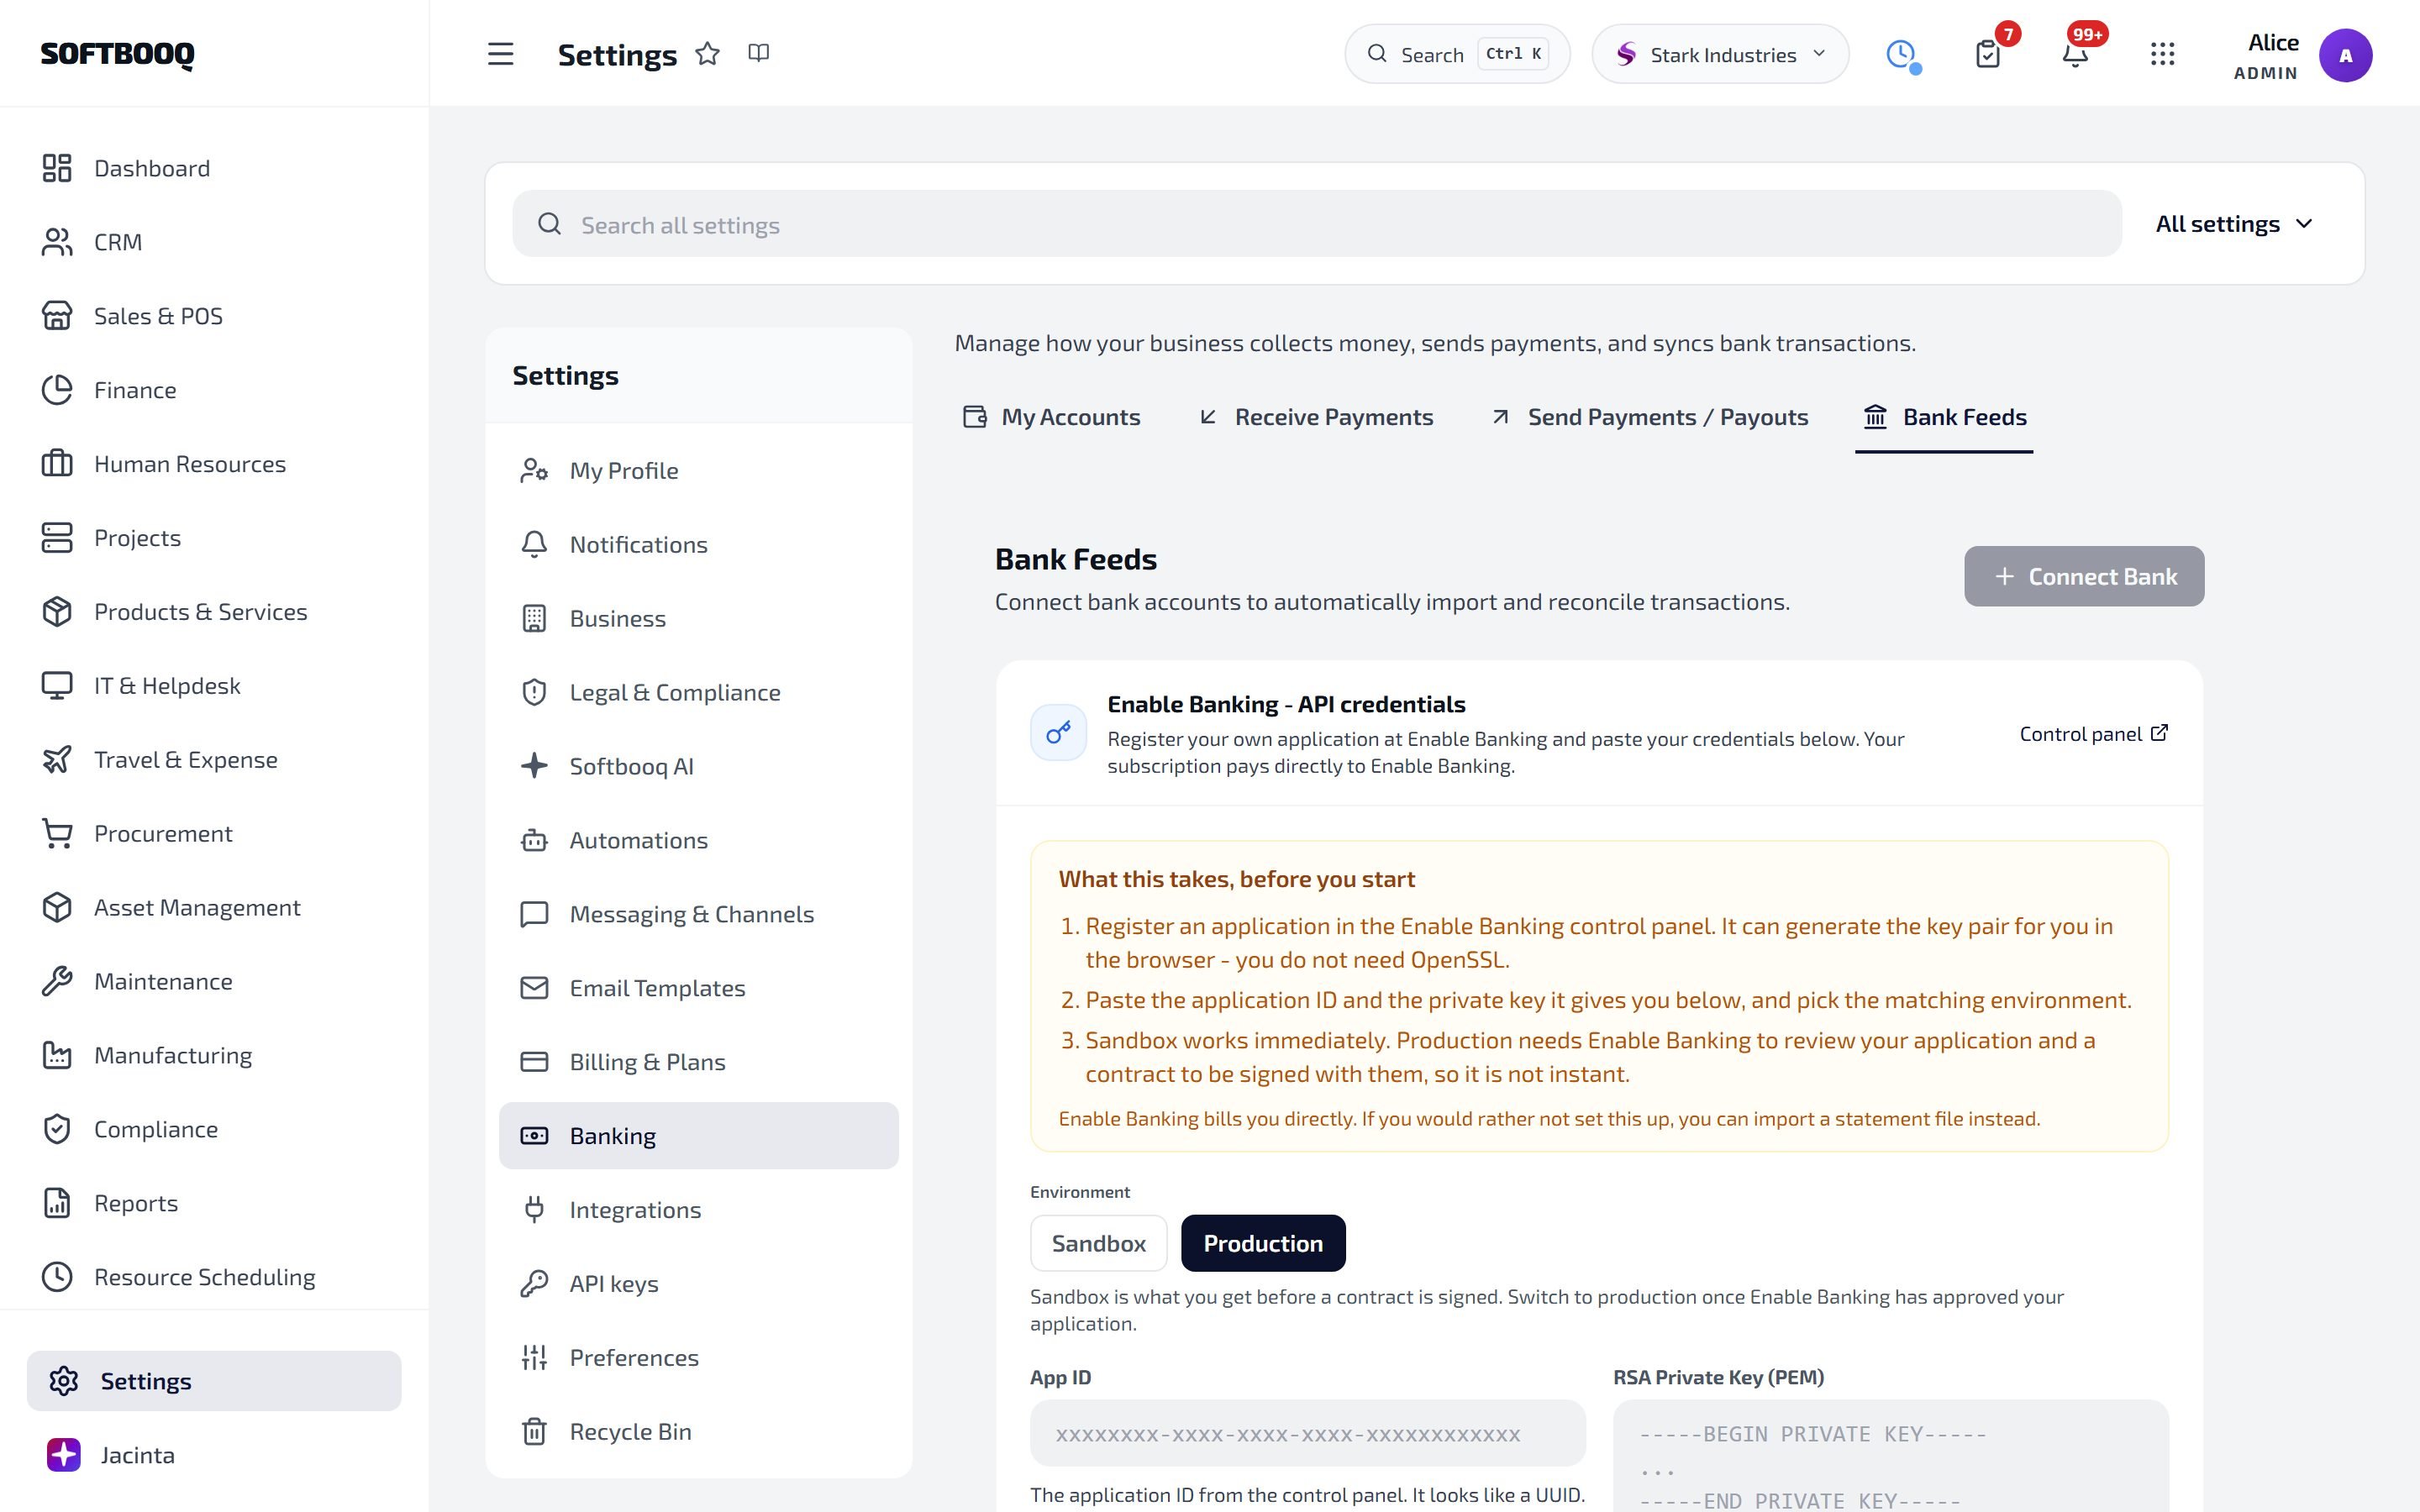
Task: Go to My Profile settings
Action: [x=698, y=470]
